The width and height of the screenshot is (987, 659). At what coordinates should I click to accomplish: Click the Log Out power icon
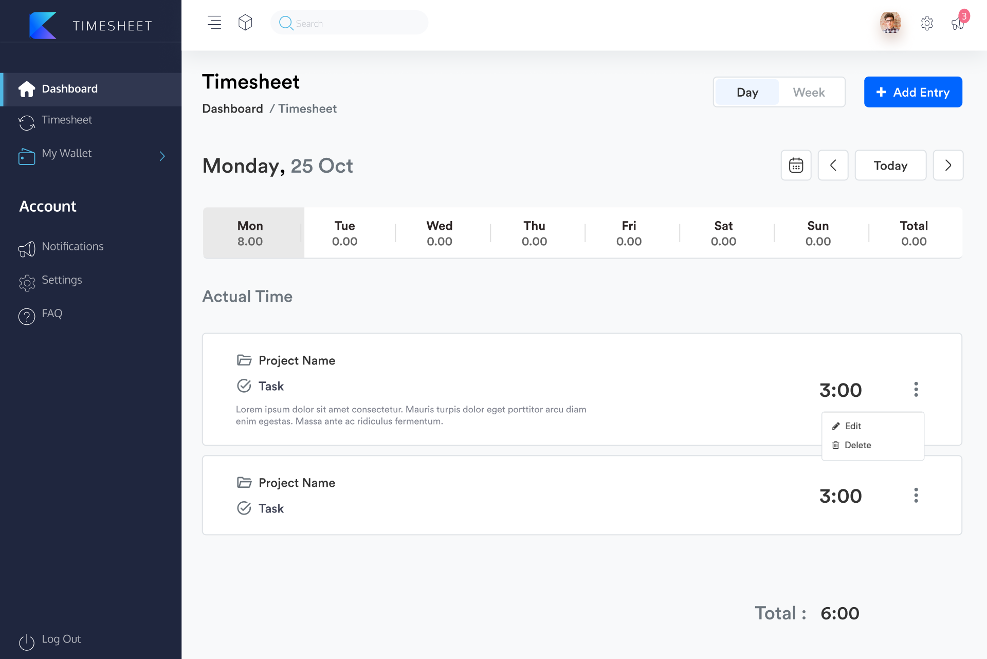[26, 642]
